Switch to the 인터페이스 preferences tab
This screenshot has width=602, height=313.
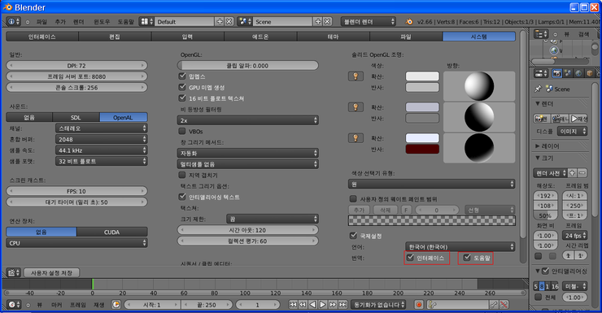tap(42, 37)
